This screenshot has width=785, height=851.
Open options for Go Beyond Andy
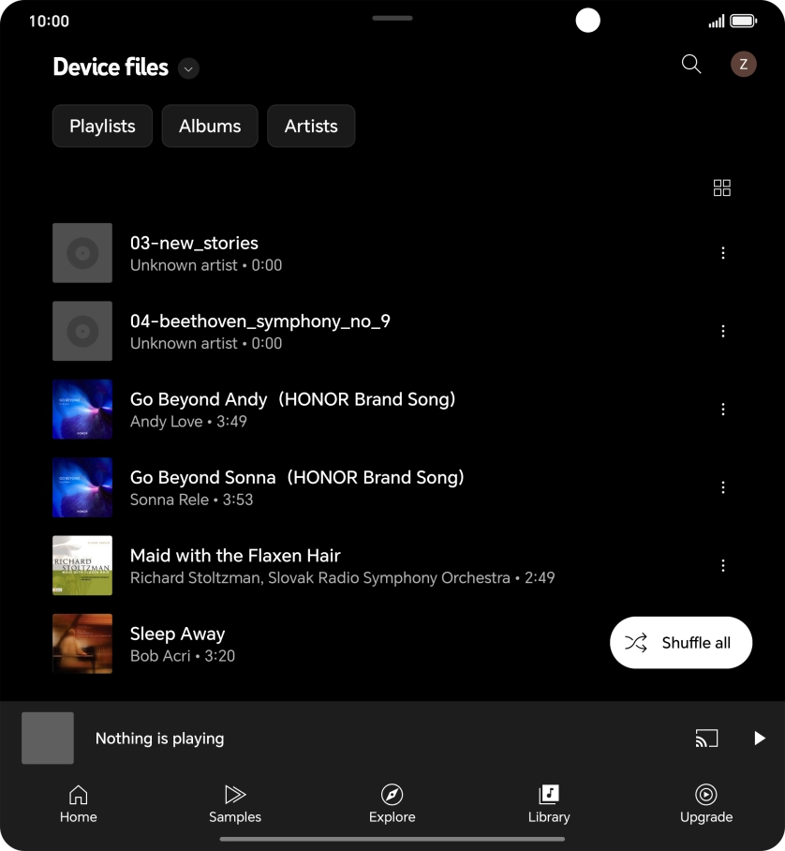click(722, 409)
